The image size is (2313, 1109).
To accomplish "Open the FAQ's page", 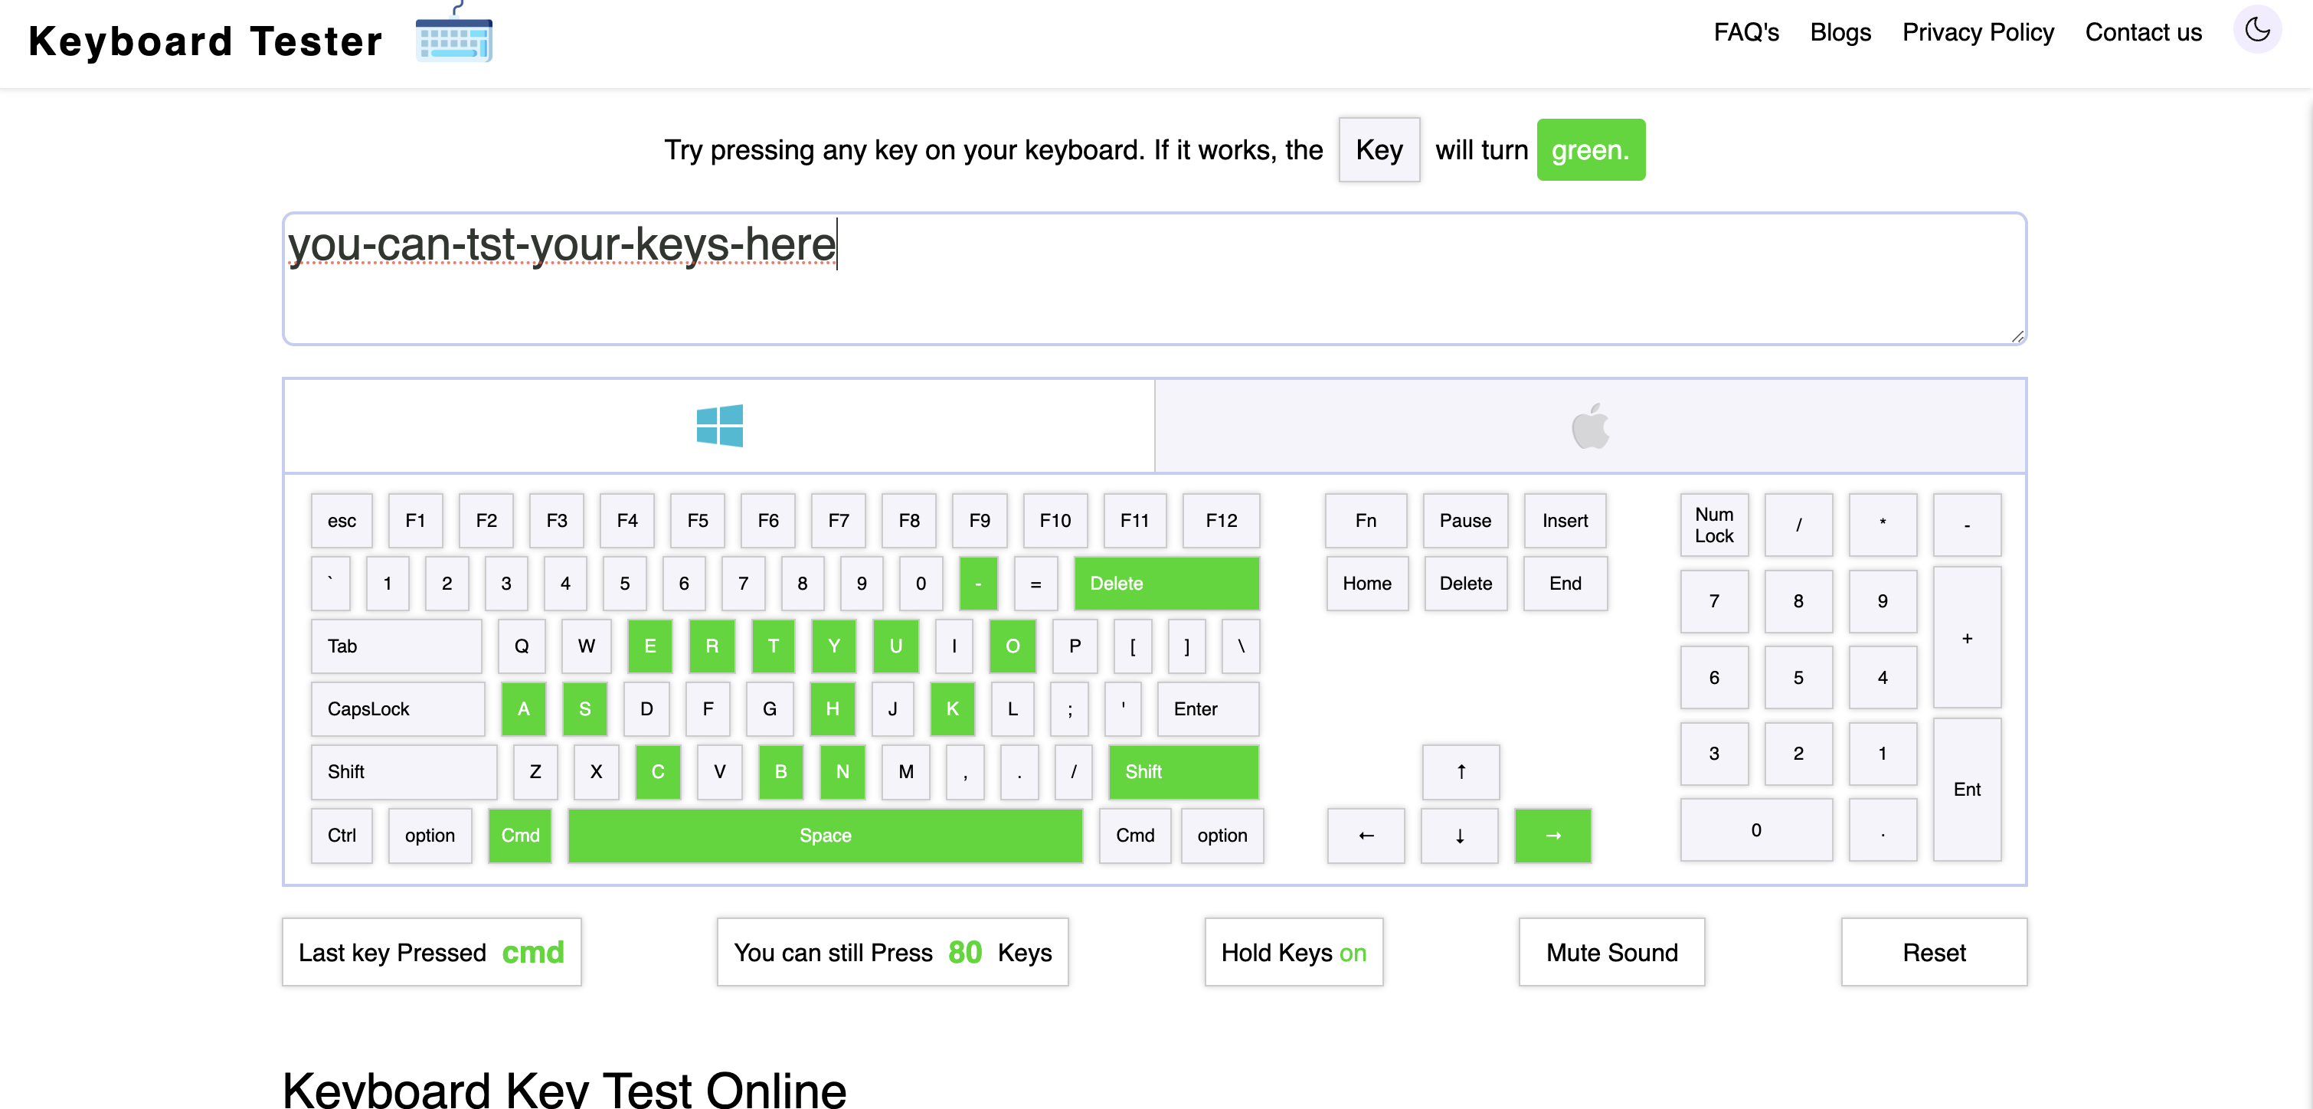I will point(1745,32).
